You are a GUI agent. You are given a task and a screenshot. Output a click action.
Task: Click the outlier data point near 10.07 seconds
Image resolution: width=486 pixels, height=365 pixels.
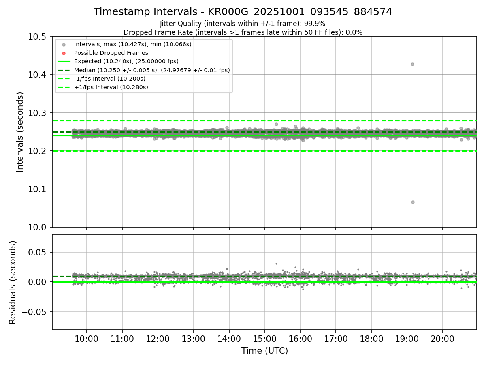click(413, 202)
